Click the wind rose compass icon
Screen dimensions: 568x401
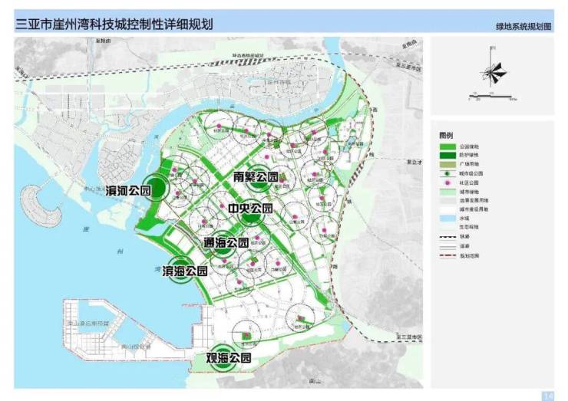(492, 71)
